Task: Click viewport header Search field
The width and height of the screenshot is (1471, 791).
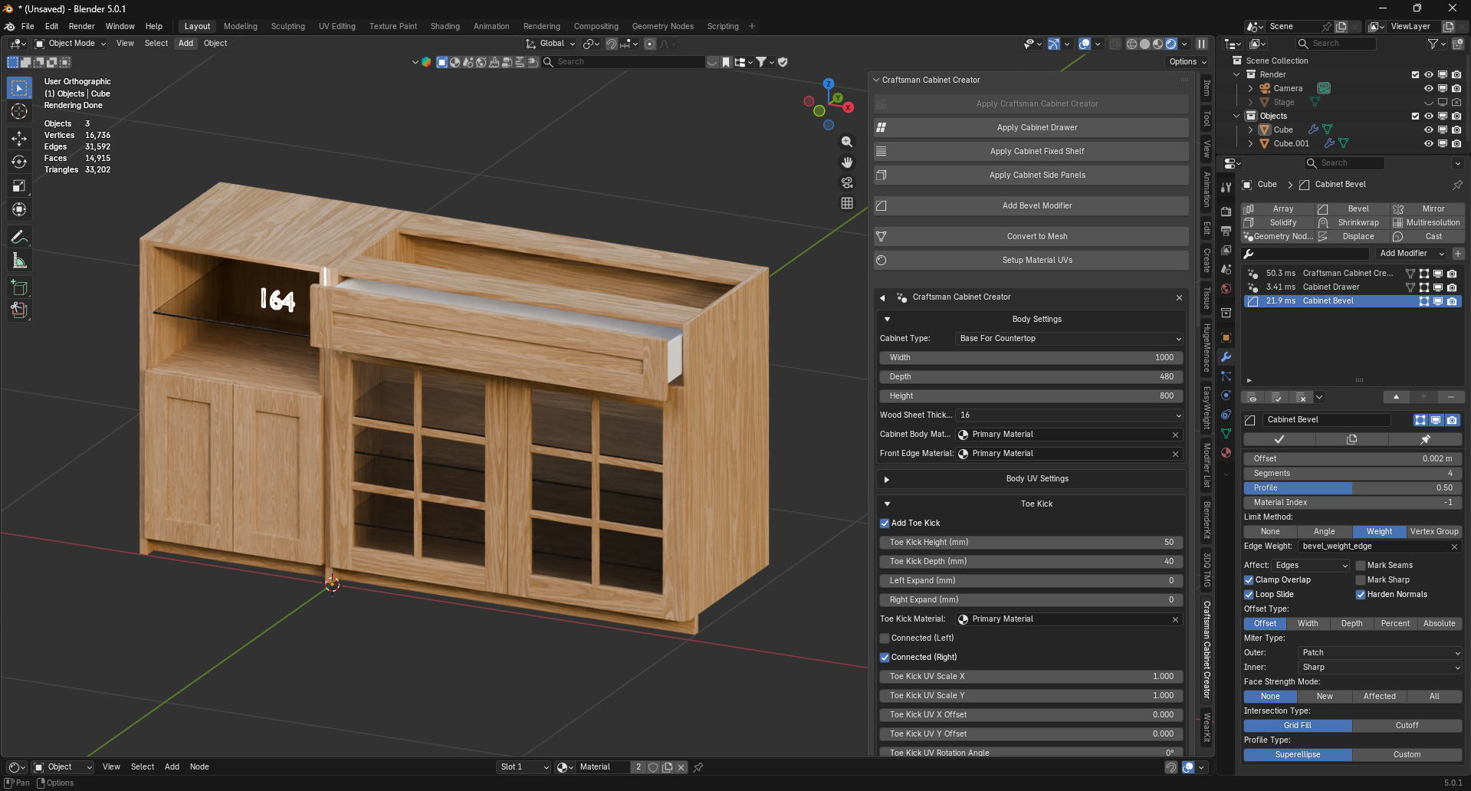Action: pos(623,62)
